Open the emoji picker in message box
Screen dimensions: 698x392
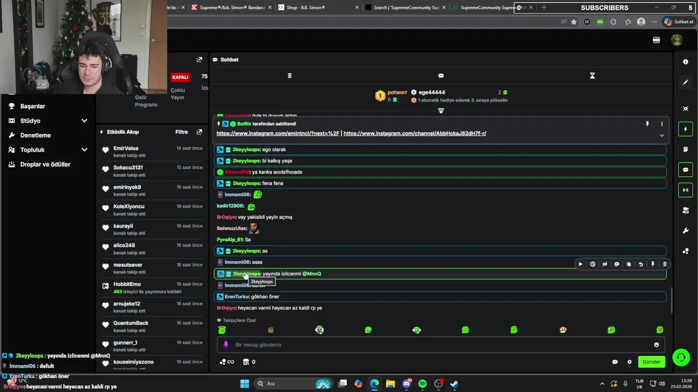click(657, 345)
